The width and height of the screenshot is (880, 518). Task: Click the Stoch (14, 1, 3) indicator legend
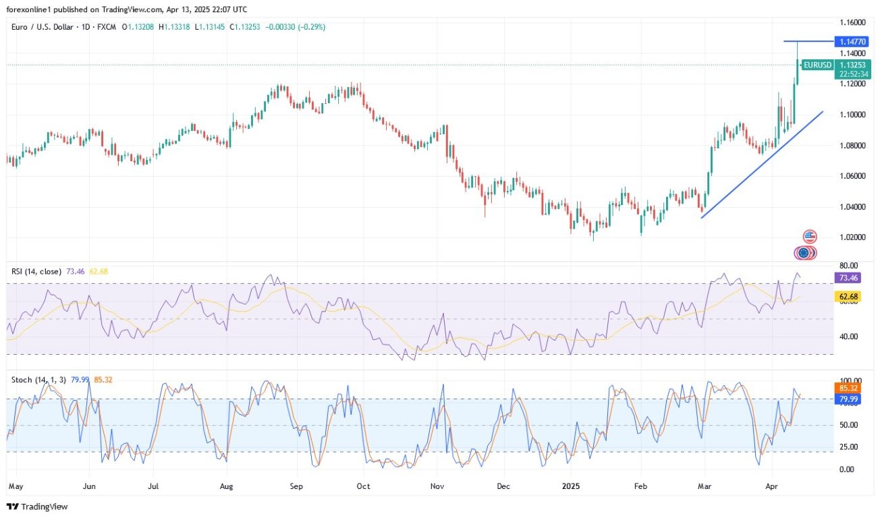38,380
